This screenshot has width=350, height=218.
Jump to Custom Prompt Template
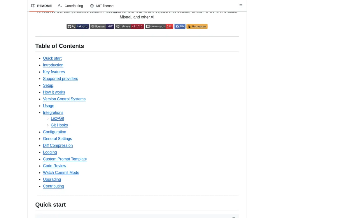pos(65,159)
